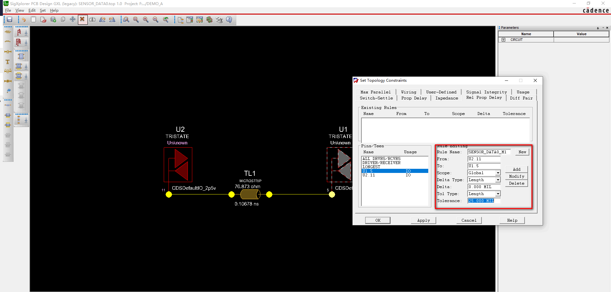Add a terminator T element icon
Screen dimensions: 611x292
8,62
